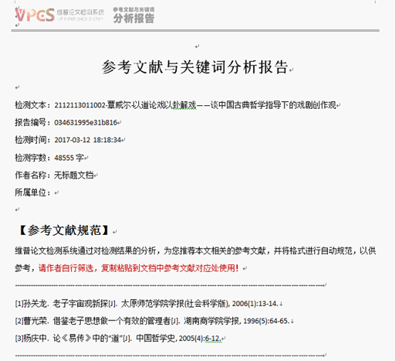
Task: Click the dashed separator line below references
Action: pos(170,355)
